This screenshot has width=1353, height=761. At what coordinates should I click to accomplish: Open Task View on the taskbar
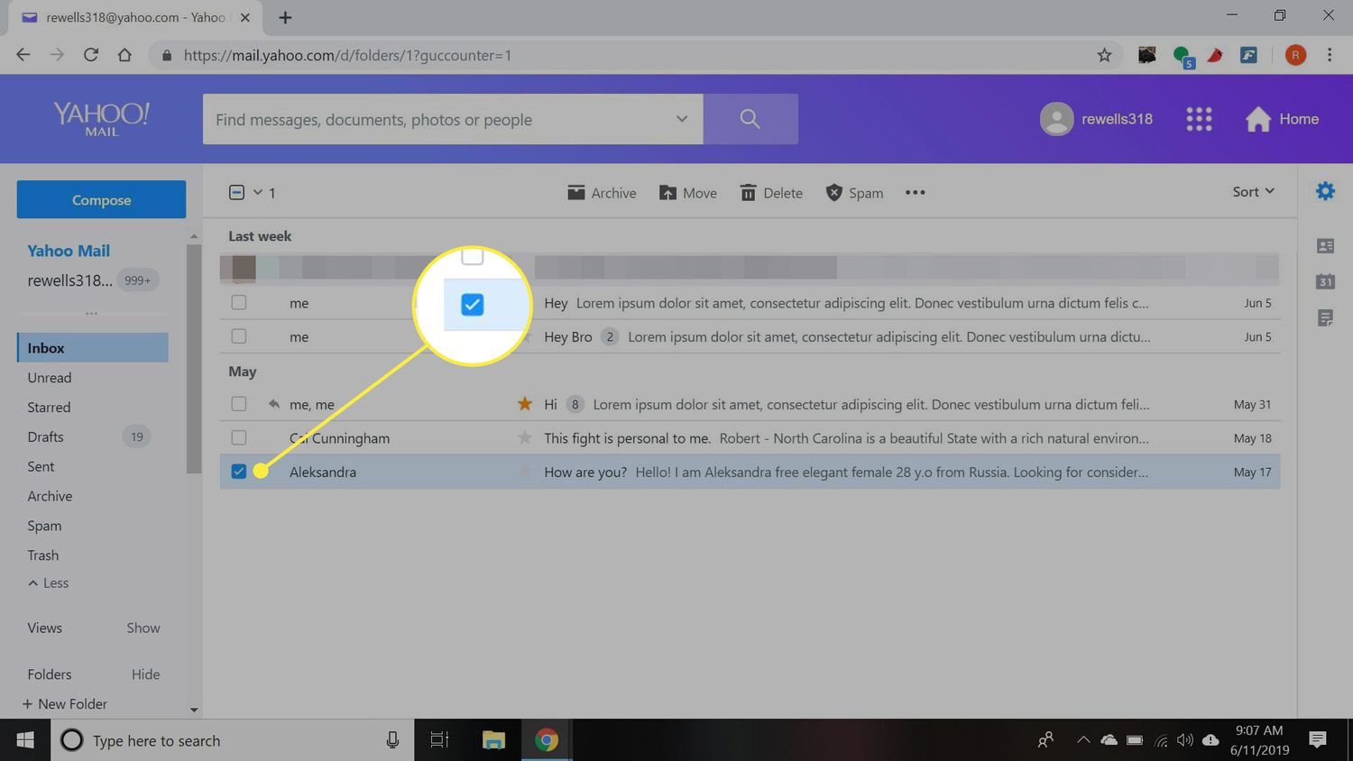pyautogui.click(x=439, y=740)
